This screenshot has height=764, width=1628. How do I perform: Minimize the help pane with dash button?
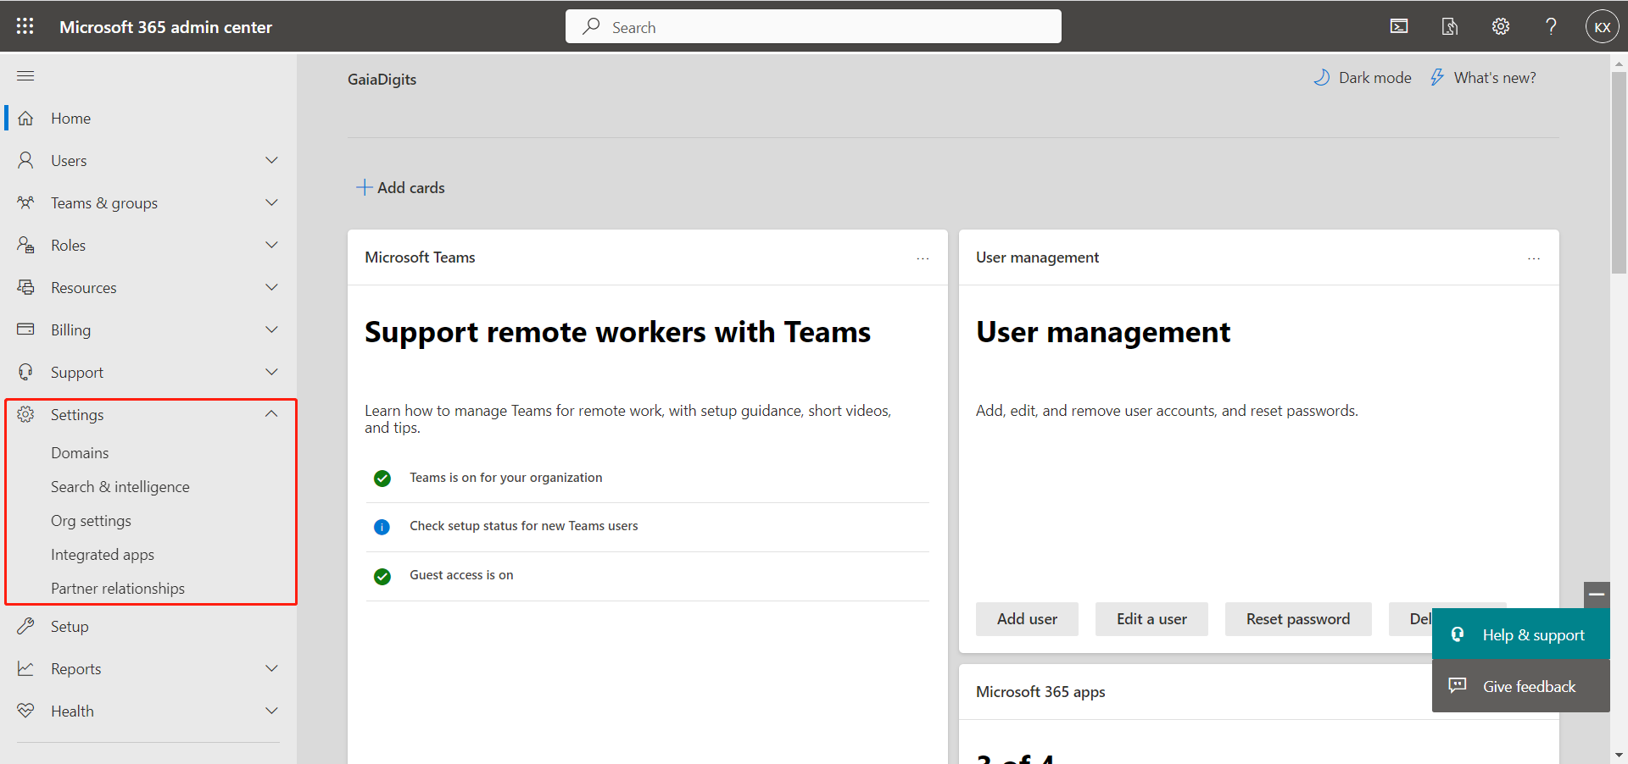tap(1597, 595)
